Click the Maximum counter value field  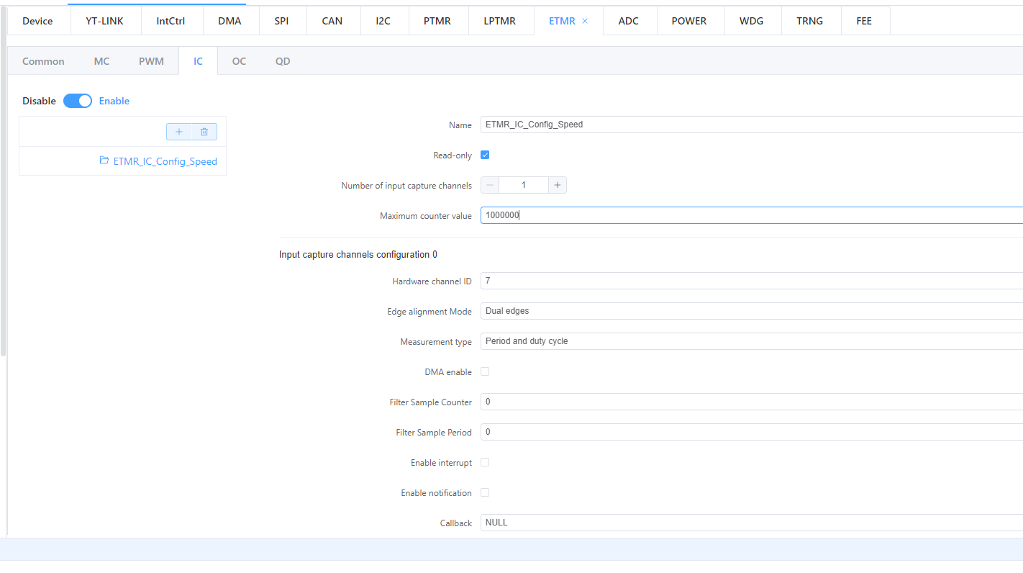tap(752, 215)
